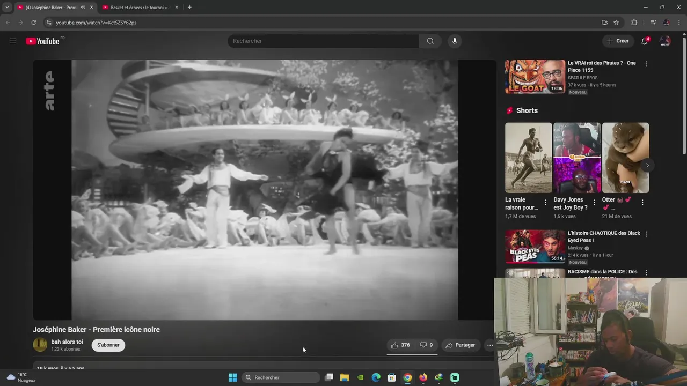Click the YouTube Rechercher search field

click(x=323, y=41)
